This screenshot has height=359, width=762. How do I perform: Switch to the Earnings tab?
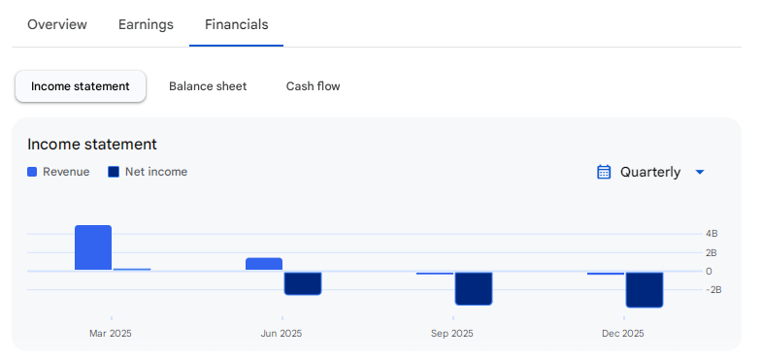146,24
